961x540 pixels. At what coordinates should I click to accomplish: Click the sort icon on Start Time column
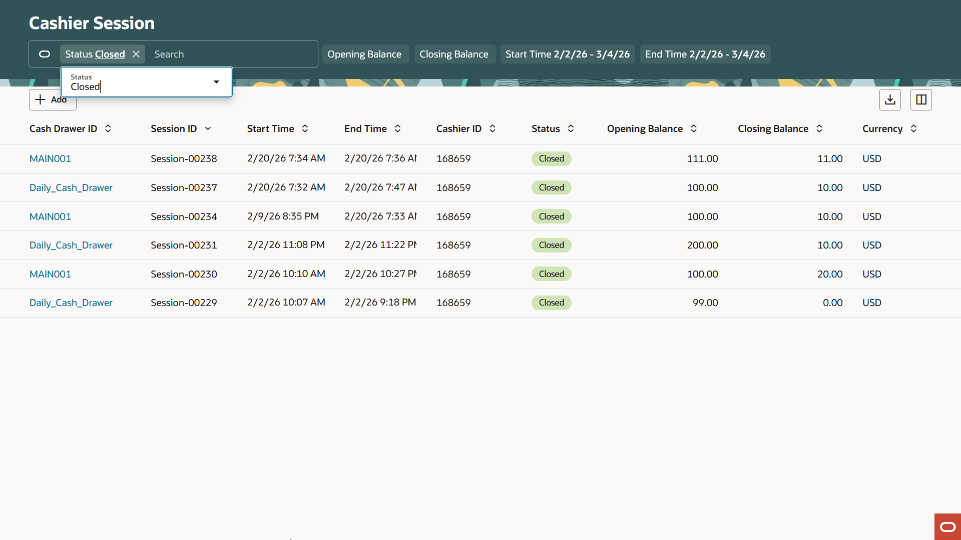click(x=305, y=128)
